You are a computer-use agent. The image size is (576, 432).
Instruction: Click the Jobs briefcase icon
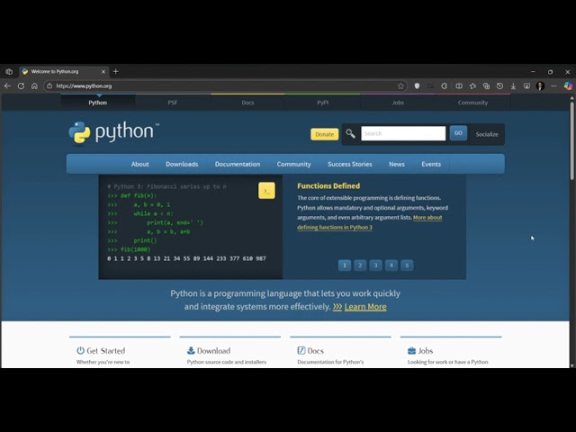point(411,351)
